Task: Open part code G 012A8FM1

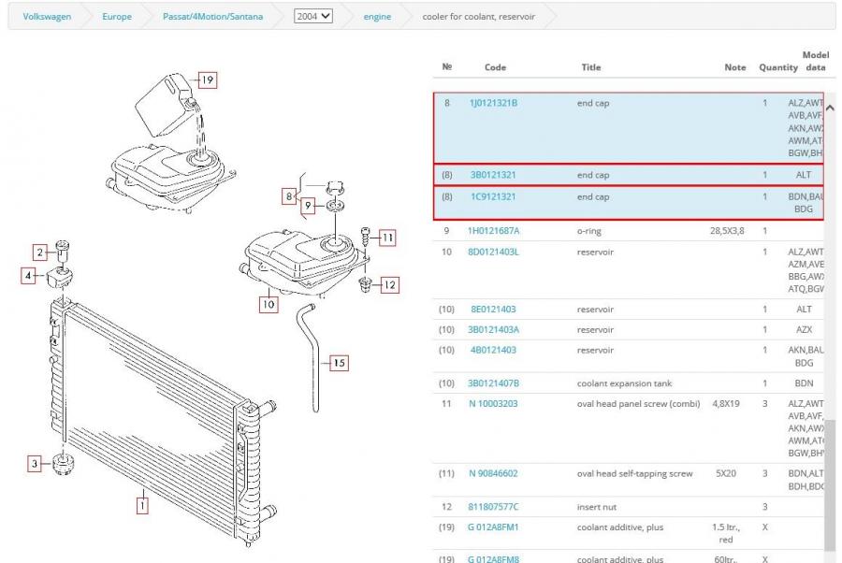Action: point(493,527)
